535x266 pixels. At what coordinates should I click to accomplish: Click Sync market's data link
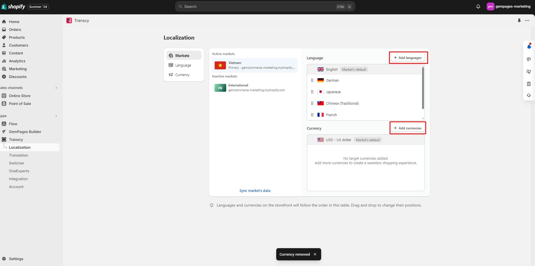[255, 191]
